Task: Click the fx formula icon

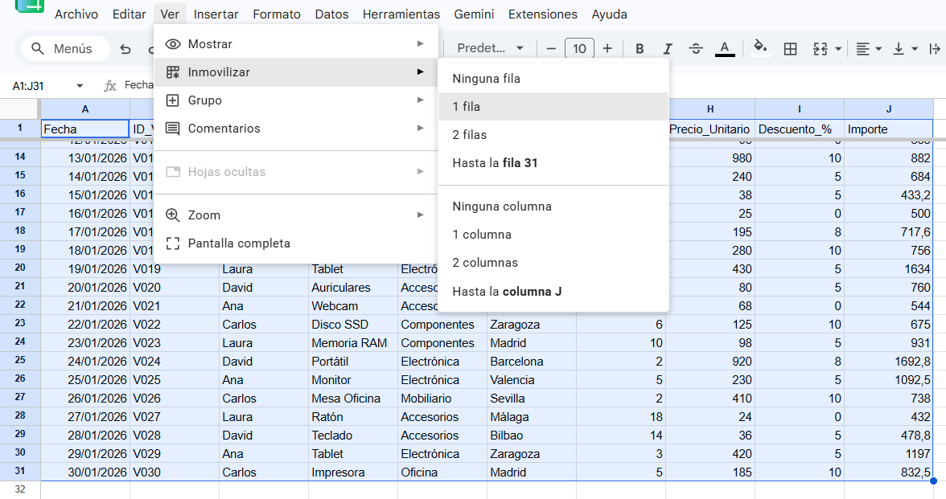Action: pyautogui.click(x=109, y=85)
